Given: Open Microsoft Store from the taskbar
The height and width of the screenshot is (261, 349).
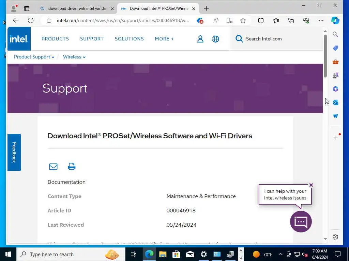Looking at the screenshot, I should 176,254.
